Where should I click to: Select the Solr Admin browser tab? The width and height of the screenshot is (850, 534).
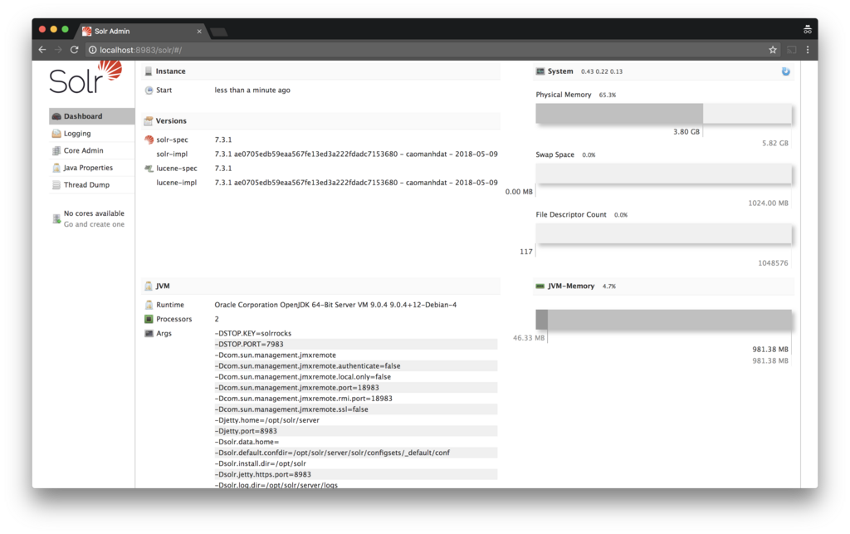tap(141, 32)
